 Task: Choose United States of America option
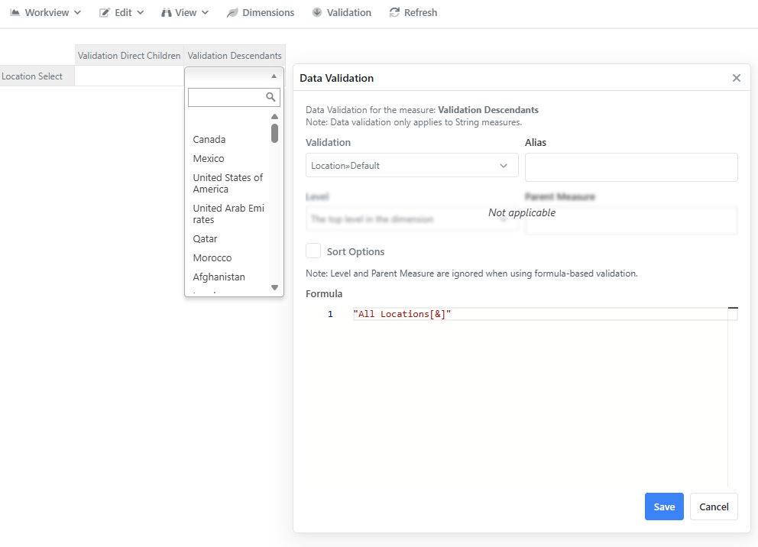click(228, 183)
